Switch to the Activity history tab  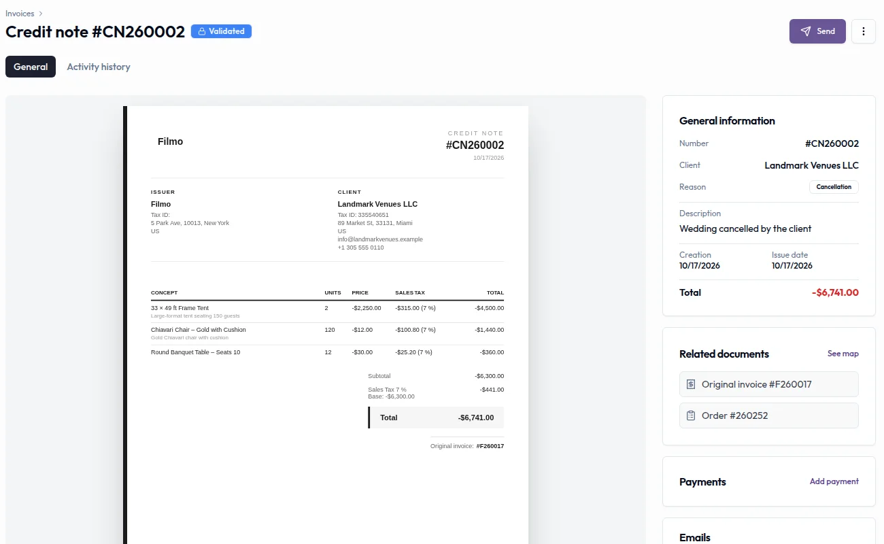click(x=99, y=67)
